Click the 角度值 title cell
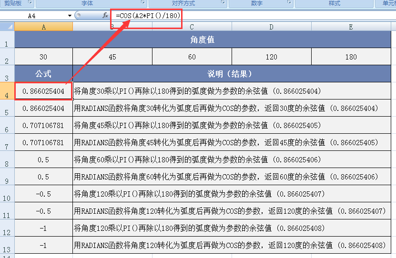This screenshot has width=396, height=258. tap(203, 40)
